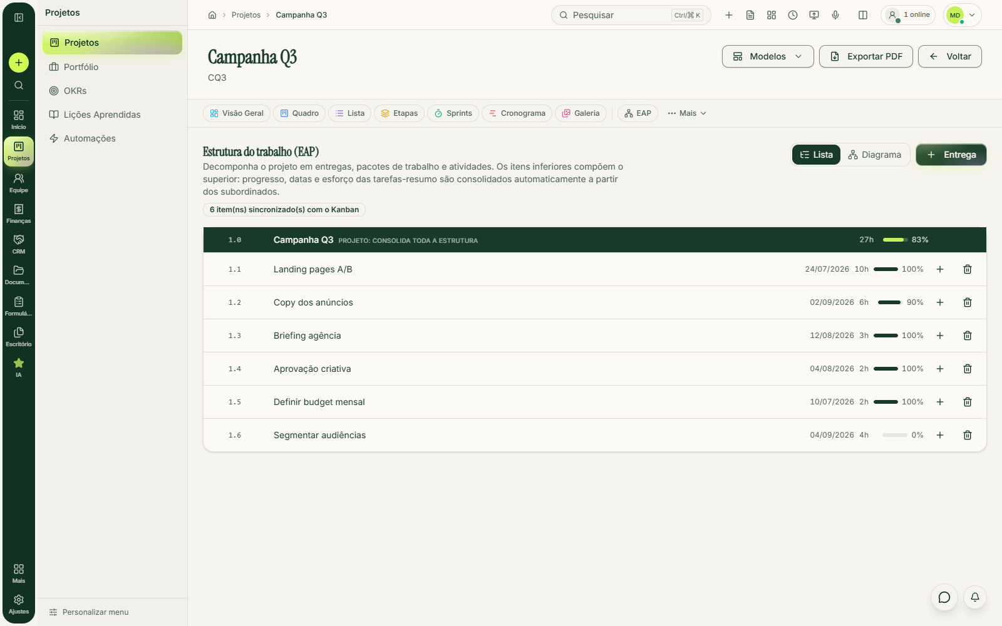Open Equipe in the left rail
The width and height of the screenshot is (1002, 626).
[19, 183]
